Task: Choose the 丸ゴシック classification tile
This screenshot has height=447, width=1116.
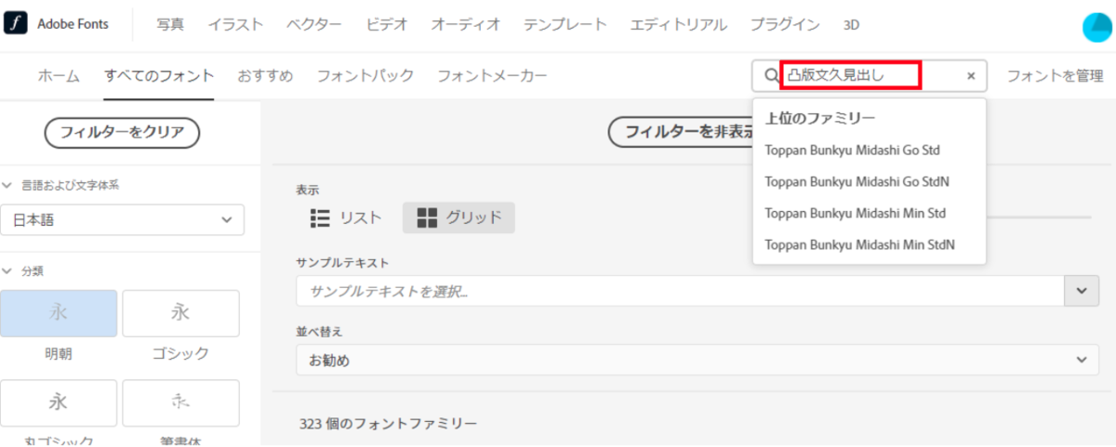Action: [x=59, y=402]
